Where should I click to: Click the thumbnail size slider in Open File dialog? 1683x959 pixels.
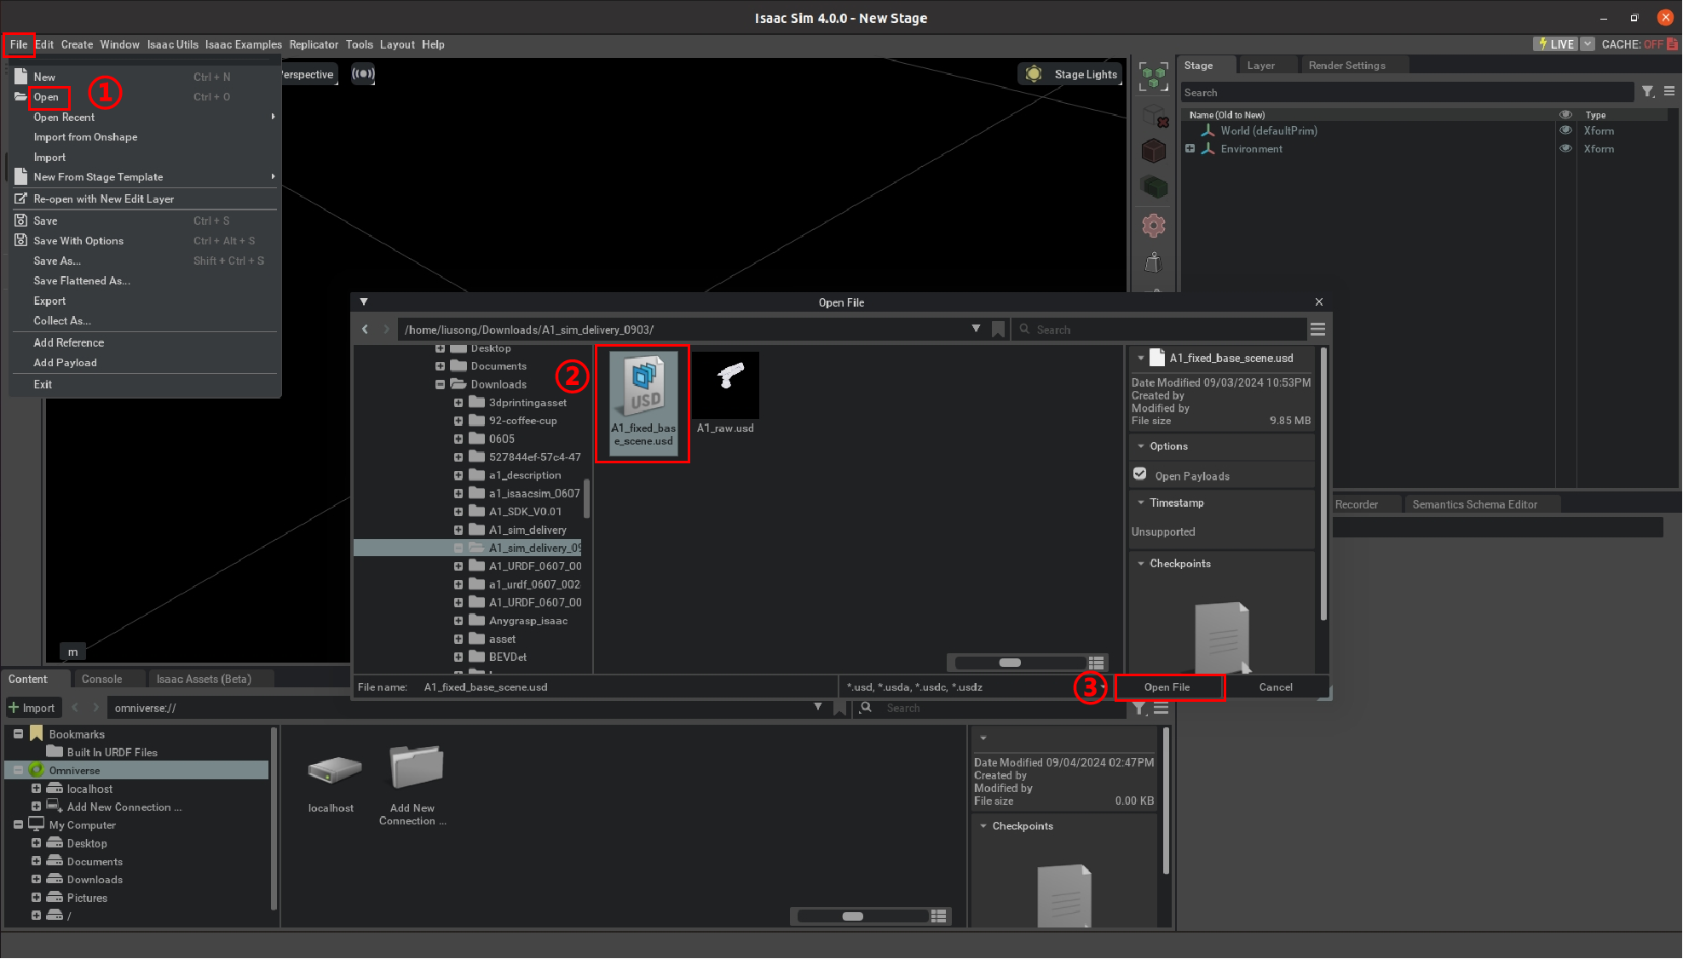coord(1010,663)
